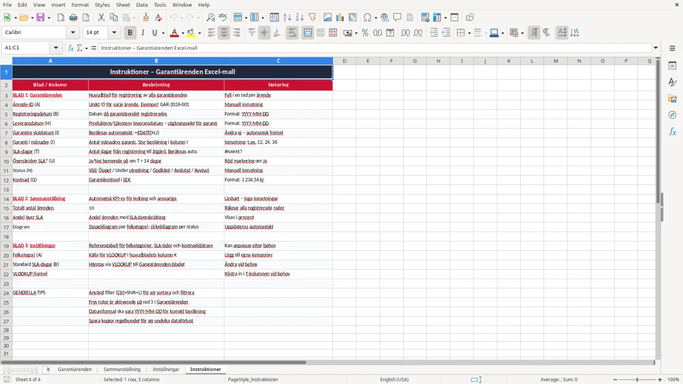Open Find and Replace from the toolbar
The height and width of the screenshot is (384, 683).
click(x=211, y=17)
